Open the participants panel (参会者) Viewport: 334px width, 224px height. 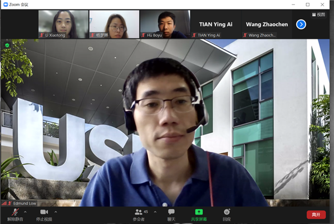[139, 215]
